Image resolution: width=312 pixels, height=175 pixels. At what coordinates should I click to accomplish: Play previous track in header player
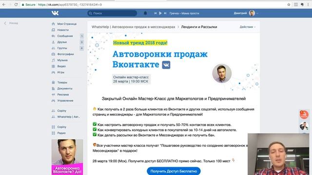(x=156, y=13)
